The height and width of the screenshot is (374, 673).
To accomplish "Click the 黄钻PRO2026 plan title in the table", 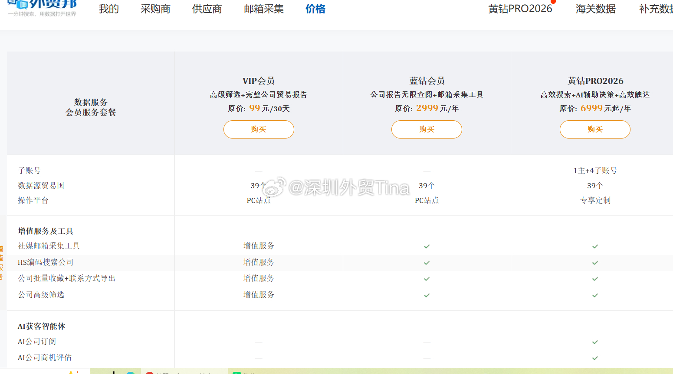I will (595, 81).
